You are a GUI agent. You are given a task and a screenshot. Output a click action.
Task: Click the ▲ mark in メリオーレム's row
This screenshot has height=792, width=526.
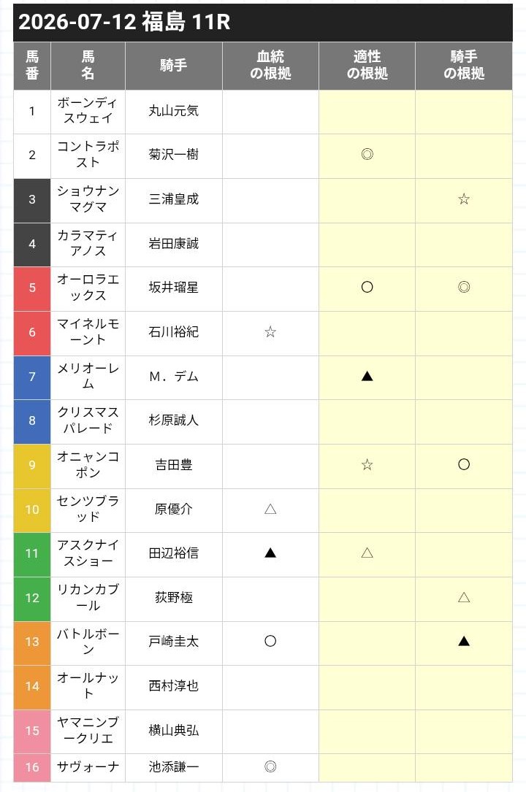point(367,376)
